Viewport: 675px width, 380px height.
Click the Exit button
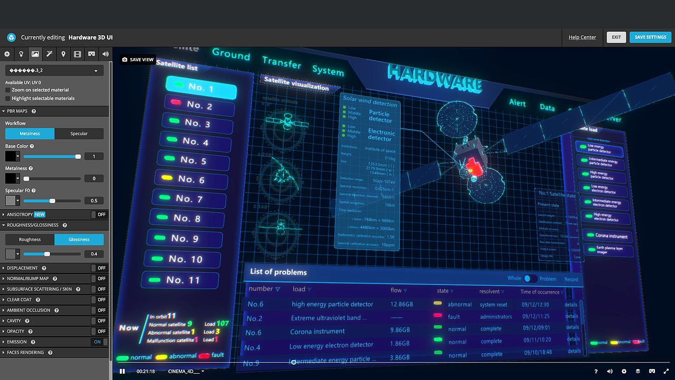point(616,37)
